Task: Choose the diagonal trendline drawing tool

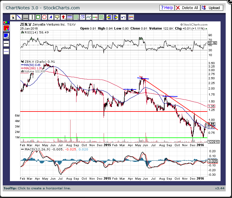Action: pos(19,17)
